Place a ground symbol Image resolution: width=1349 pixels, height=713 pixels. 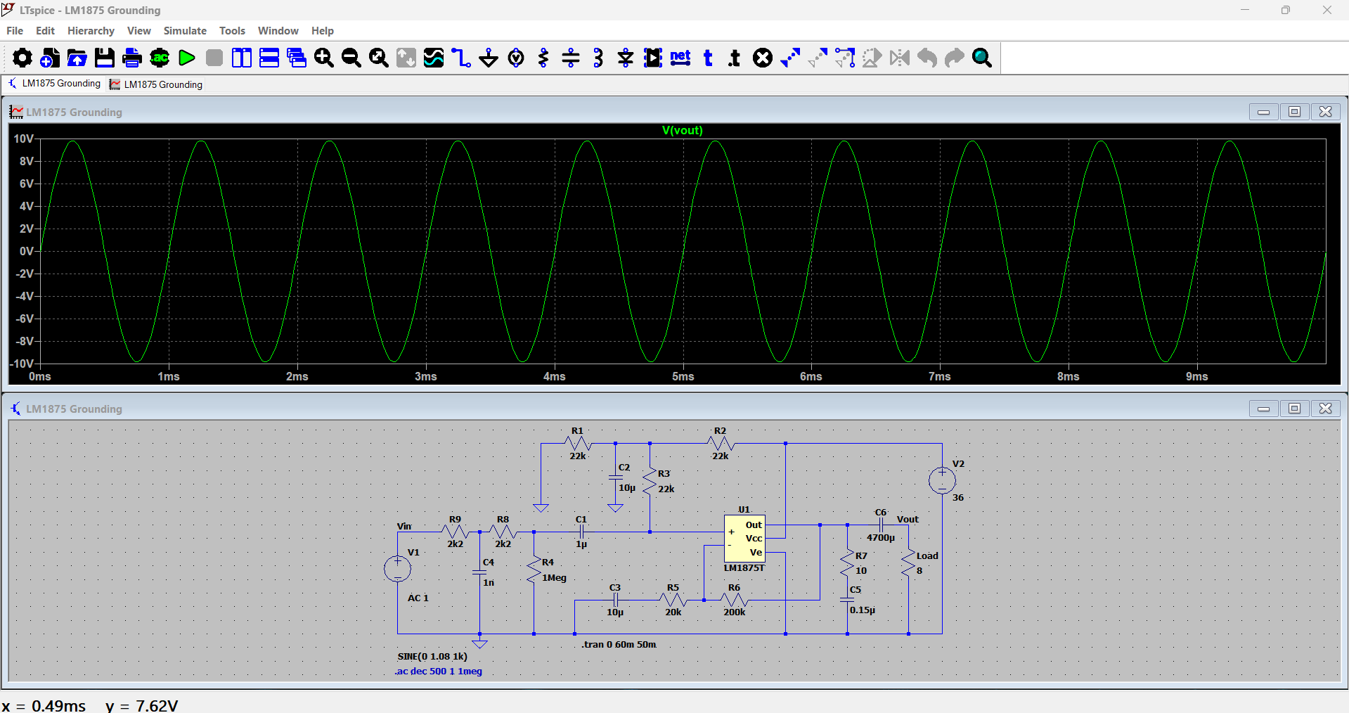(489, 58)
